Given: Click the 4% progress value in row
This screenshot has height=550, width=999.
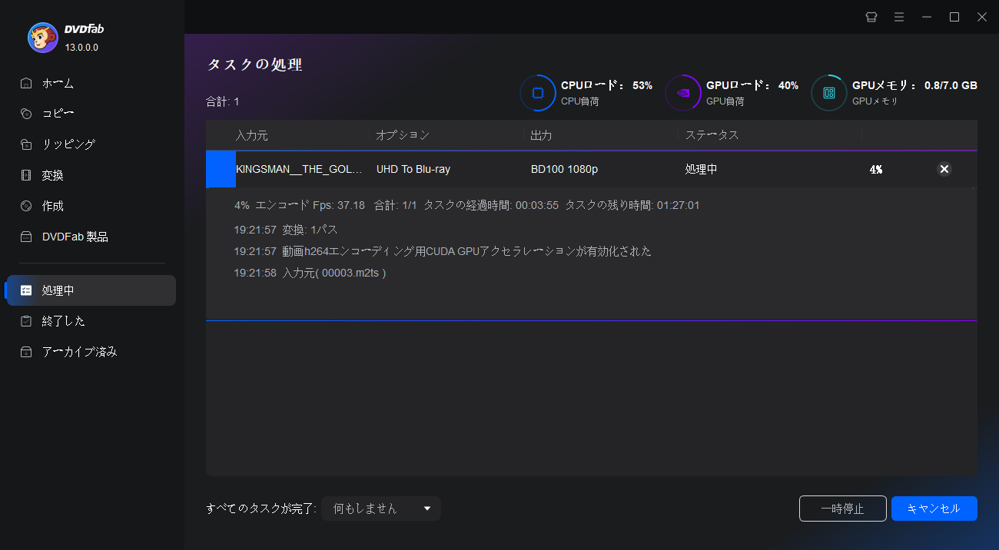Looking at the screenshot, I should click(876, 169).
